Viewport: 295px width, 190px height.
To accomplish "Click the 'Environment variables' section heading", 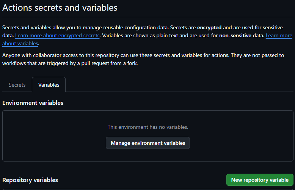I will tap(33, 103).
